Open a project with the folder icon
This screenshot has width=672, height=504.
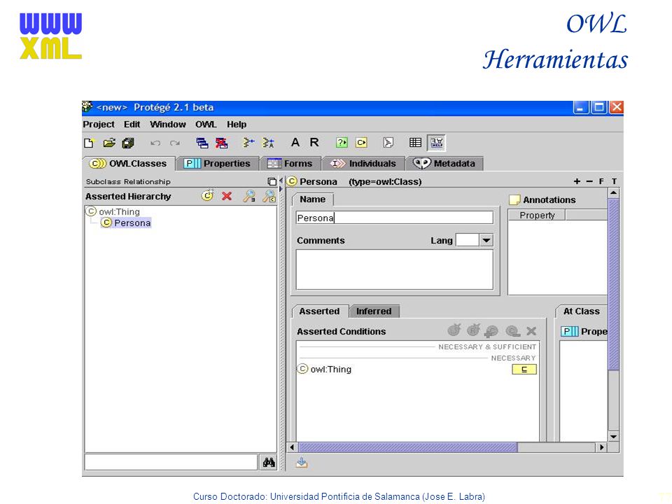pyautogui.click(x=109, y=143)
